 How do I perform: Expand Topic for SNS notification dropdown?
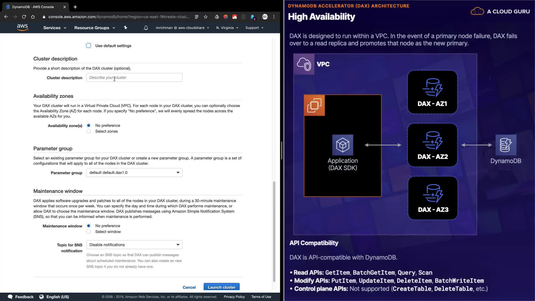134,245
